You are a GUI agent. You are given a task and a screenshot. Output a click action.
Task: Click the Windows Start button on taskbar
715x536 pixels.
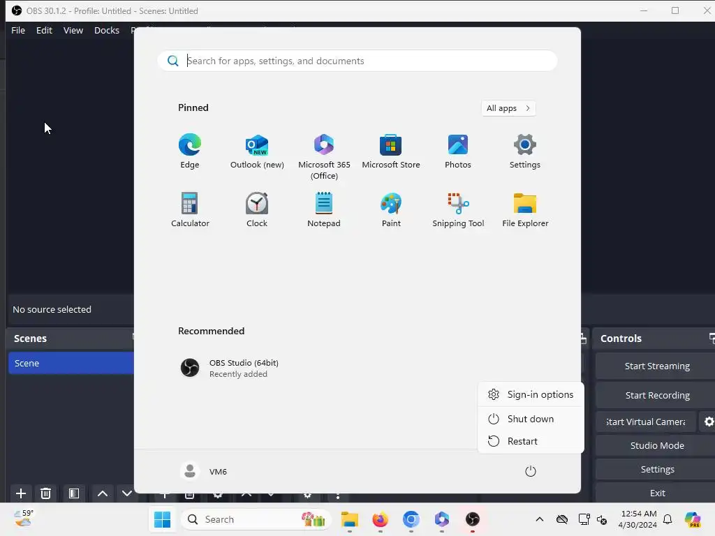162,519
